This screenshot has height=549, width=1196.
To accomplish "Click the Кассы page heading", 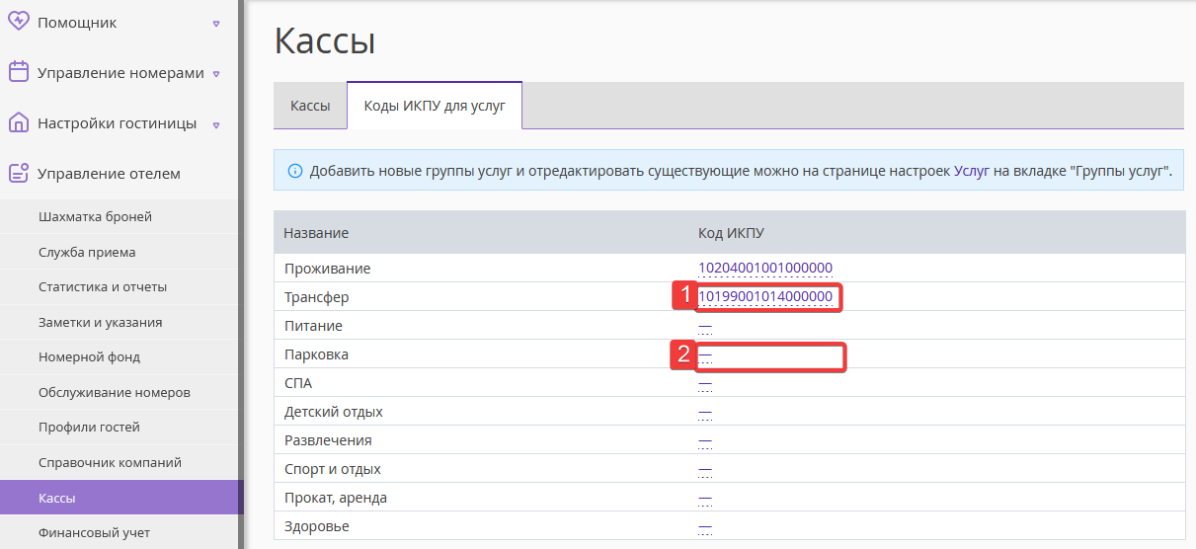I will point(324,42).
